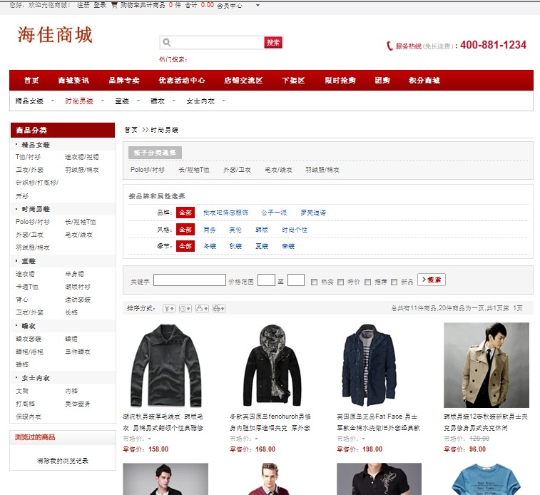Image resolution: width=540 pixels, height=495 pixels.
Task: Click the 搜索 button in the filter panel
Action: [x=432, y=280]
